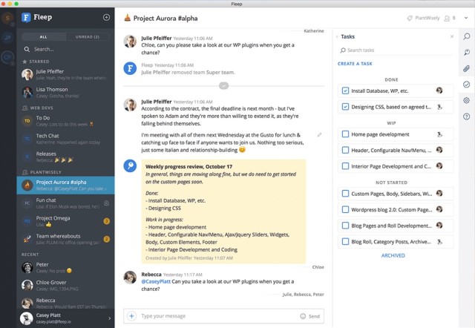The width and height of the screenshot is (475, 328).
Task: Uncheck the Install Database, WP, etc. task
Action: click(x=345, y=91)
